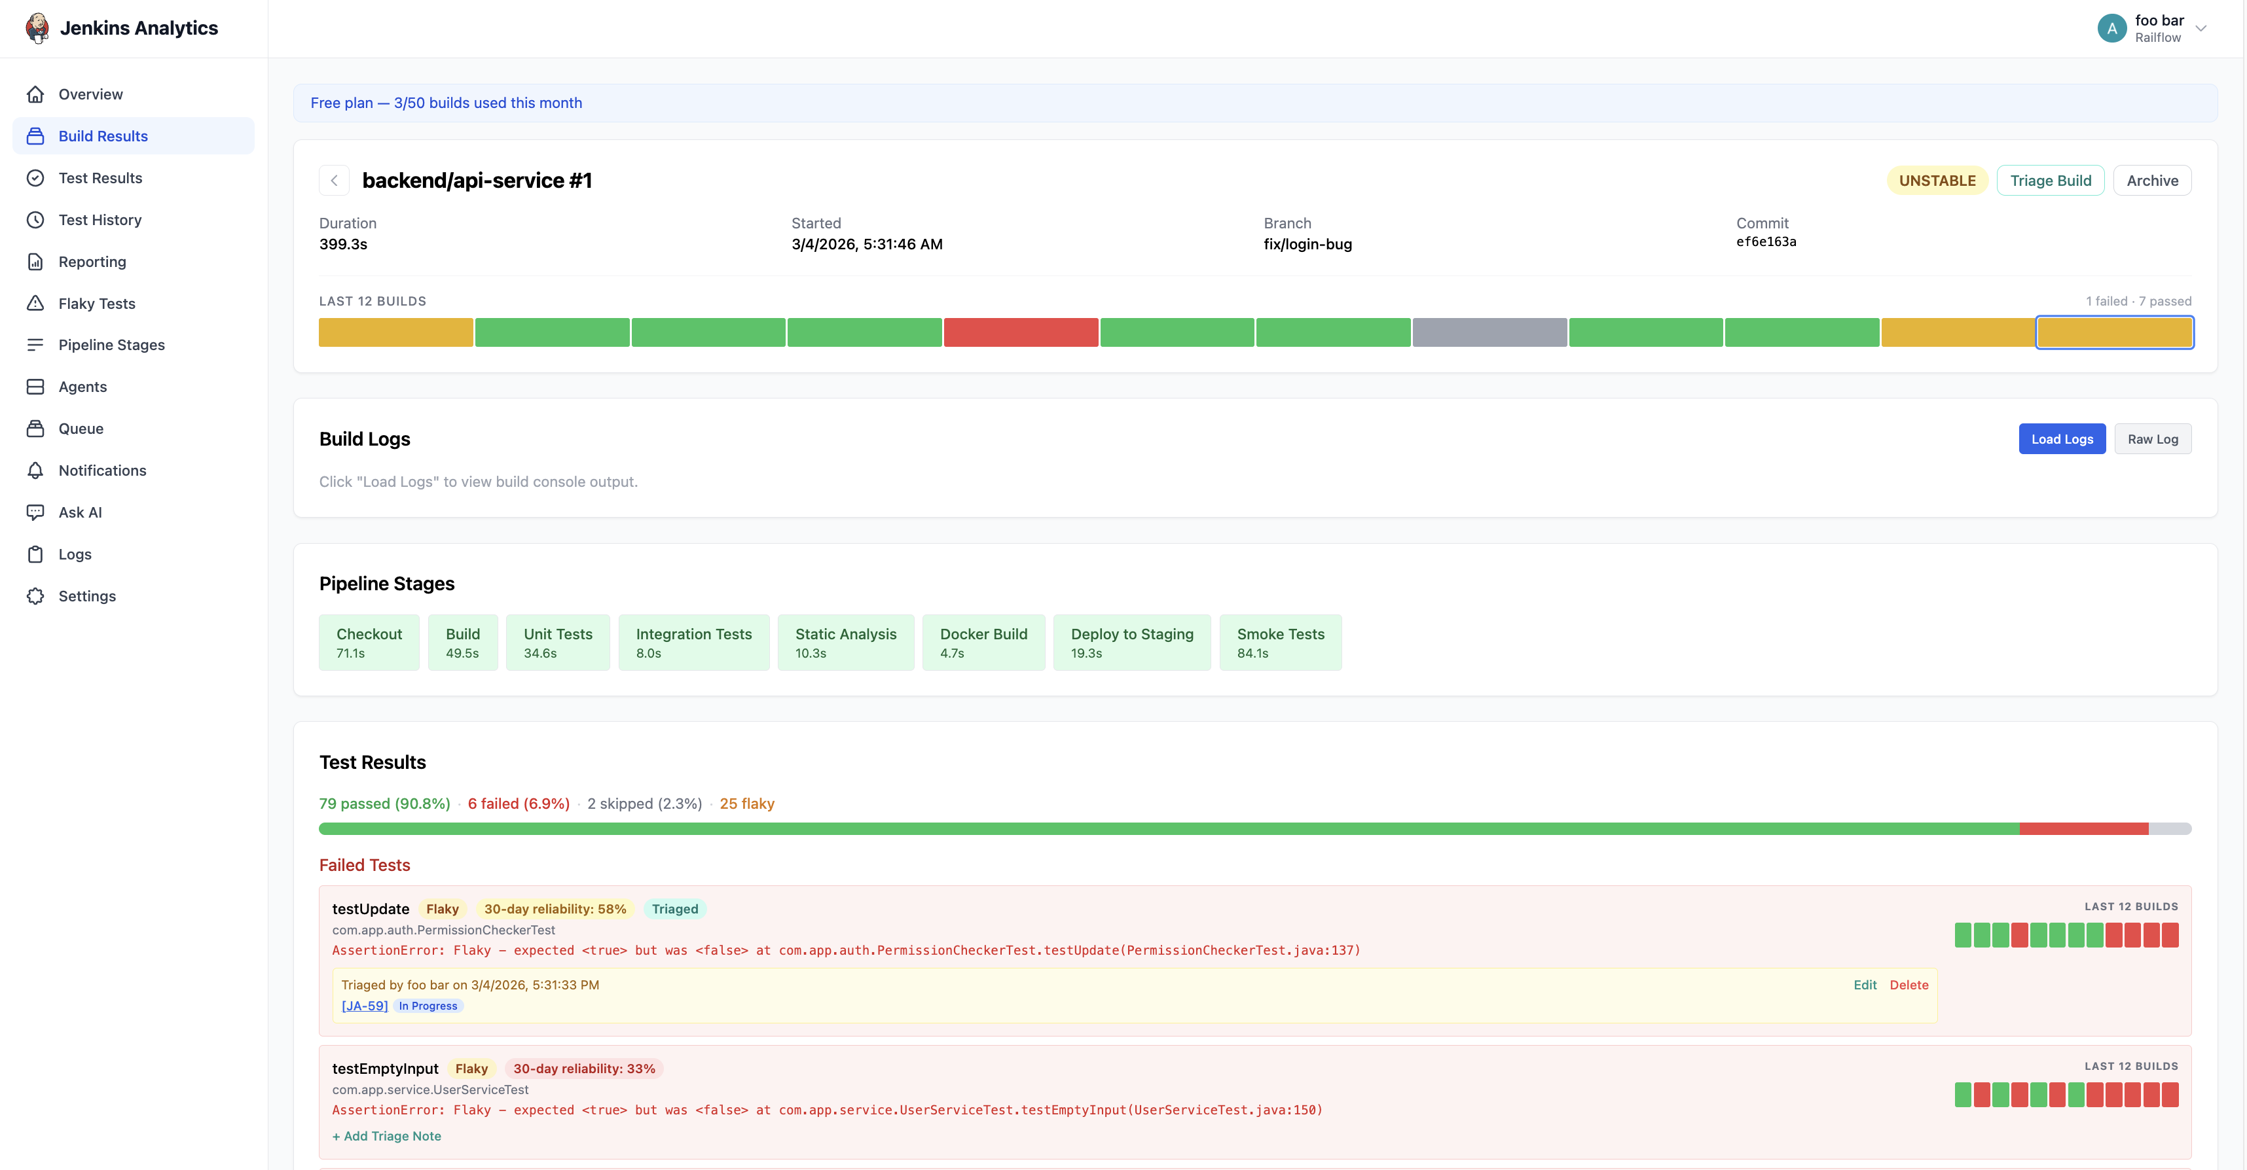Open Settings gear icon
The image size is (2247, 1170).
(x=35, y=595)
